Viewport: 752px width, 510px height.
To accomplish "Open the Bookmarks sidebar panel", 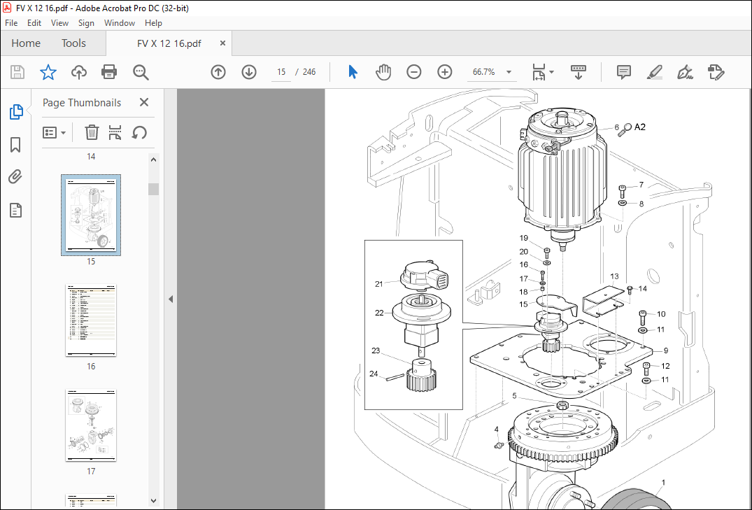I will point(15,144).
